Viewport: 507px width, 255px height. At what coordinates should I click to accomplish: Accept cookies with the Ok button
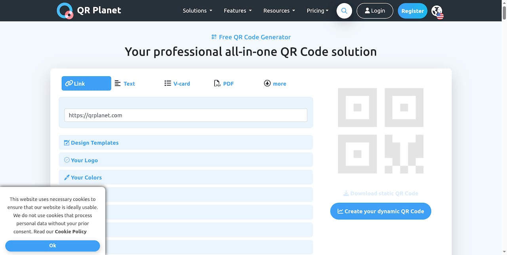point(53,246)
